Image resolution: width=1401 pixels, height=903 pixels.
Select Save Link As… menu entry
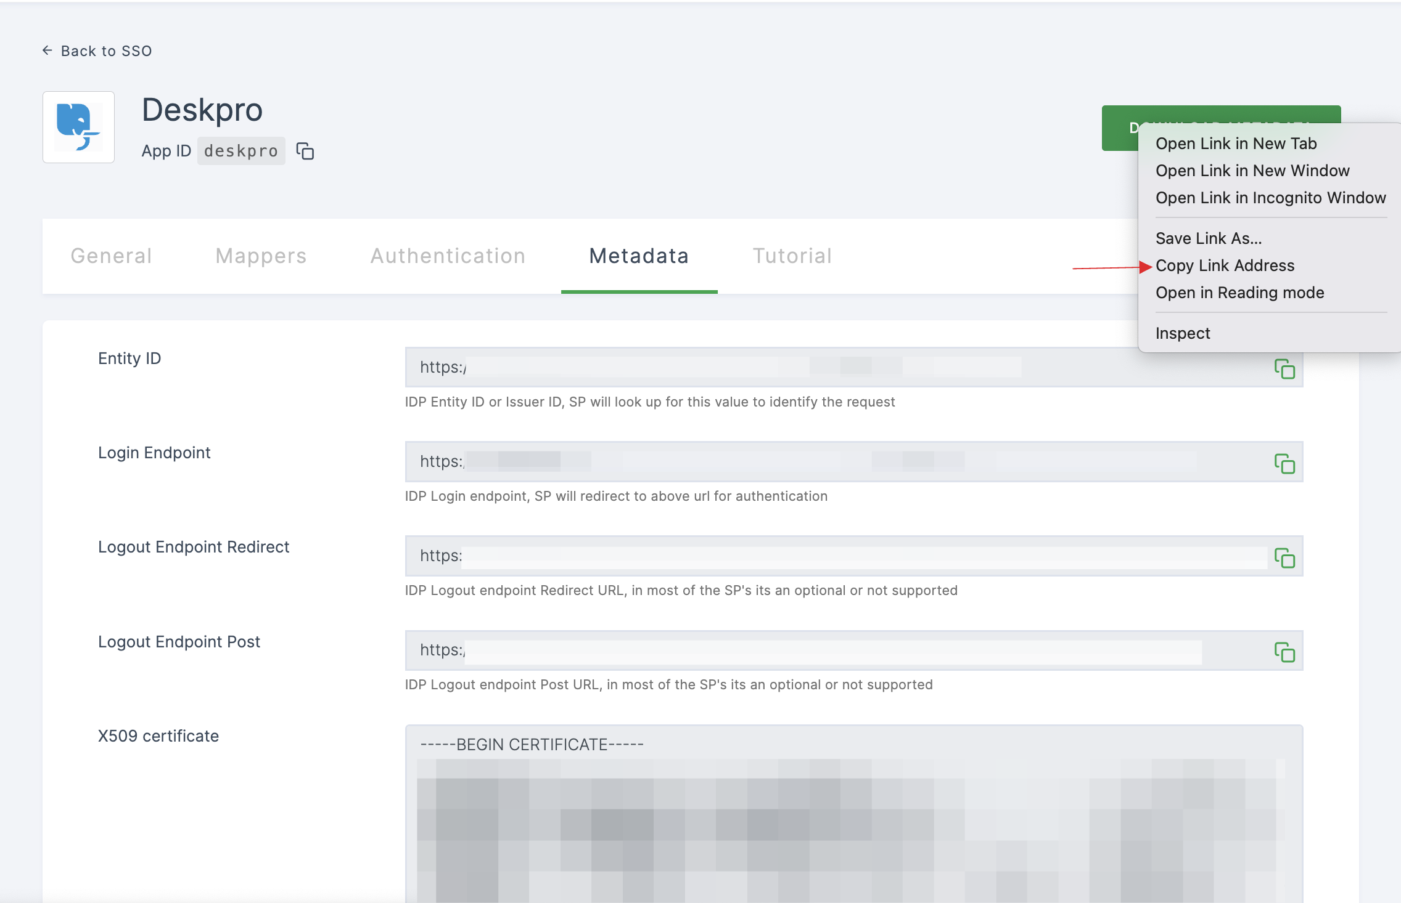(1209, 238)
